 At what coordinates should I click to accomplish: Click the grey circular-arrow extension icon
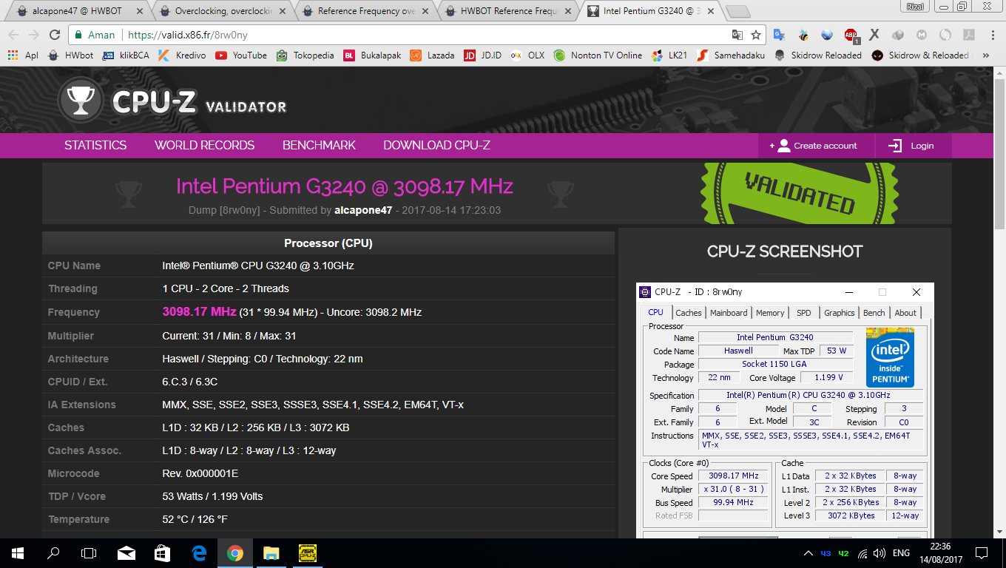tap(945, 35)
